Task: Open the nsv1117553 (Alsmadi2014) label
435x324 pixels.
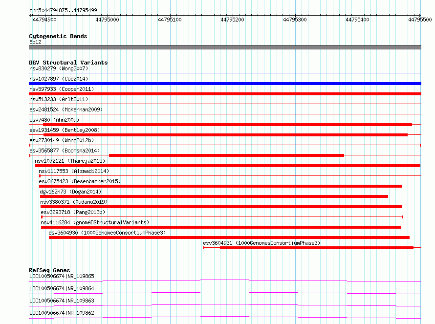Action: (74, 171)
